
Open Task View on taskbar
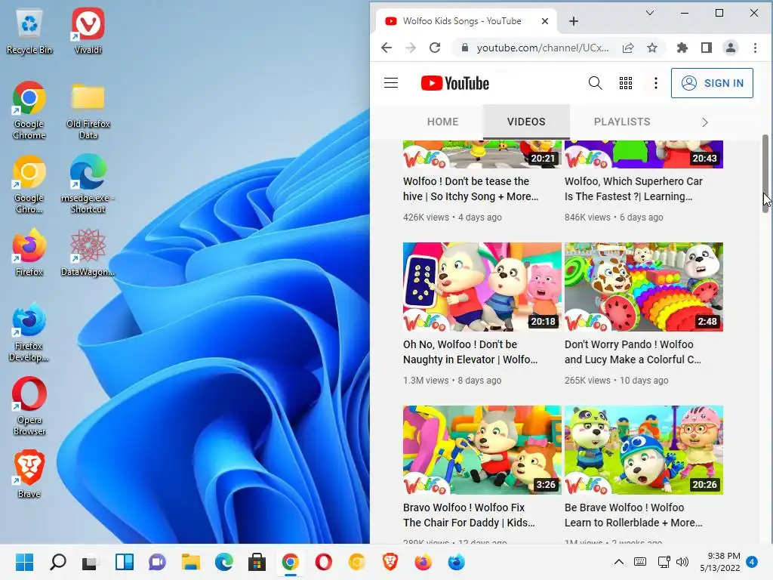coord(91,562)
